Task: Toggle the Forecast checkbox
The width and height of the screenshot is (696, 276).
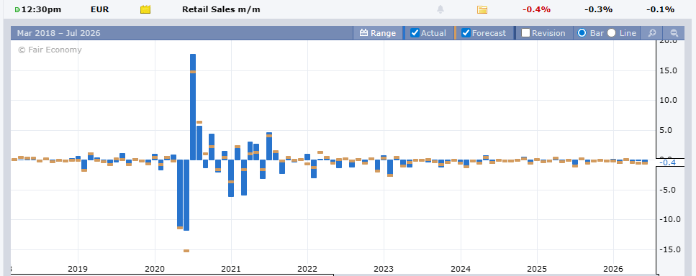Action: click(x=466, y=33)
